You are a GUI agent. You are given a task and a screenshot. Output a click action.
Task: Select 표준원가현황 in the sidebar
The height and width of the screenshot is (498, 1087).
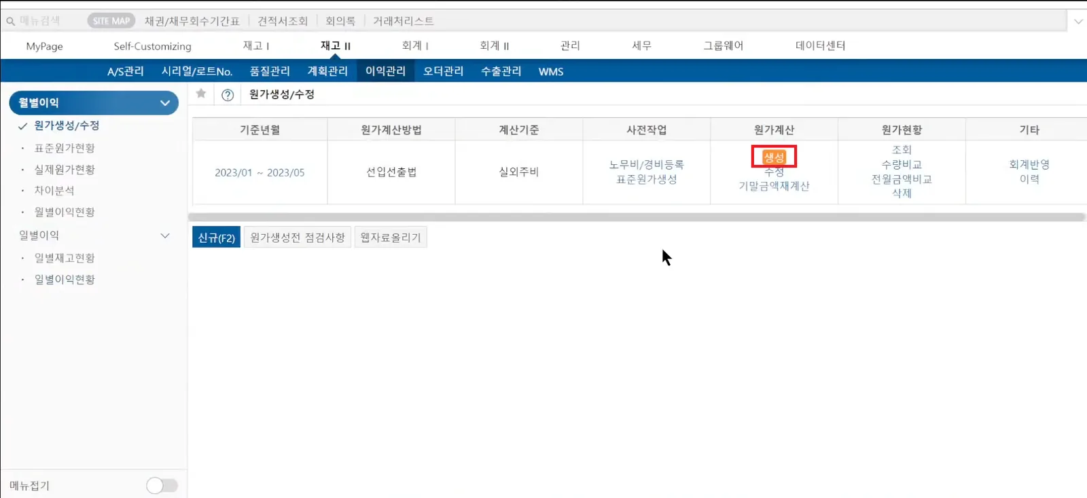coord(65,148)
